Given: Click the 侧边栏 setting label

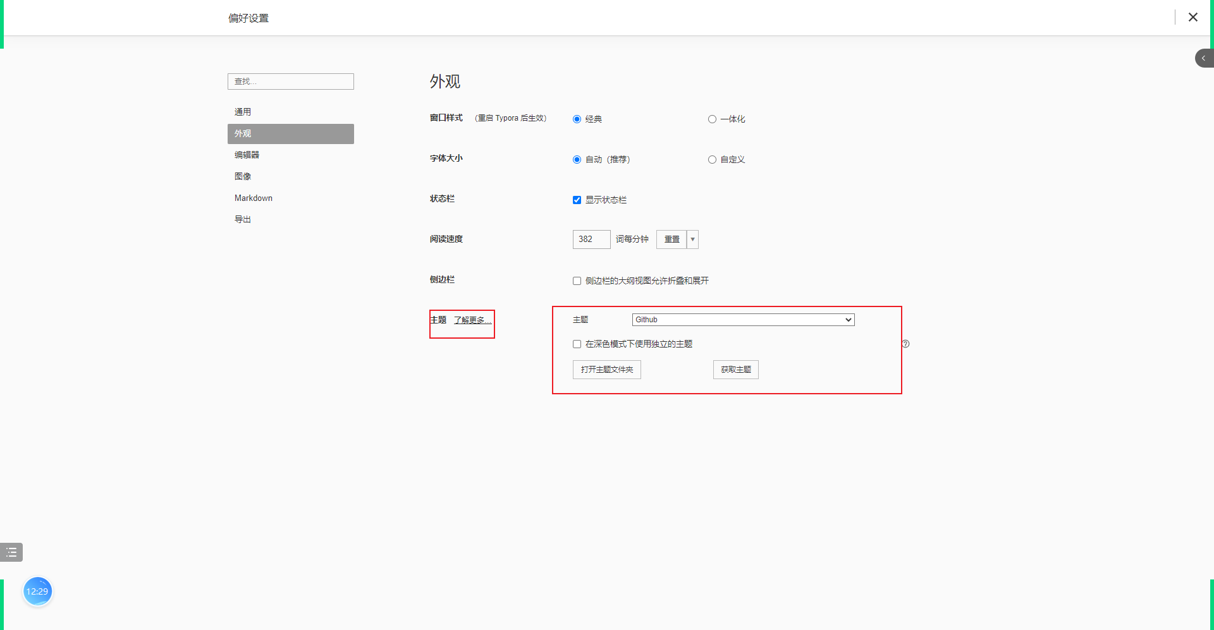Looking at the screenshot, I should tap(442, 280).
